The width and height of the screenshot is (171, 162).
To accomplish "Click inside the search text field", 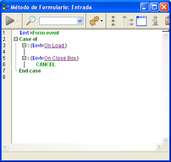I will pos(58,21).
